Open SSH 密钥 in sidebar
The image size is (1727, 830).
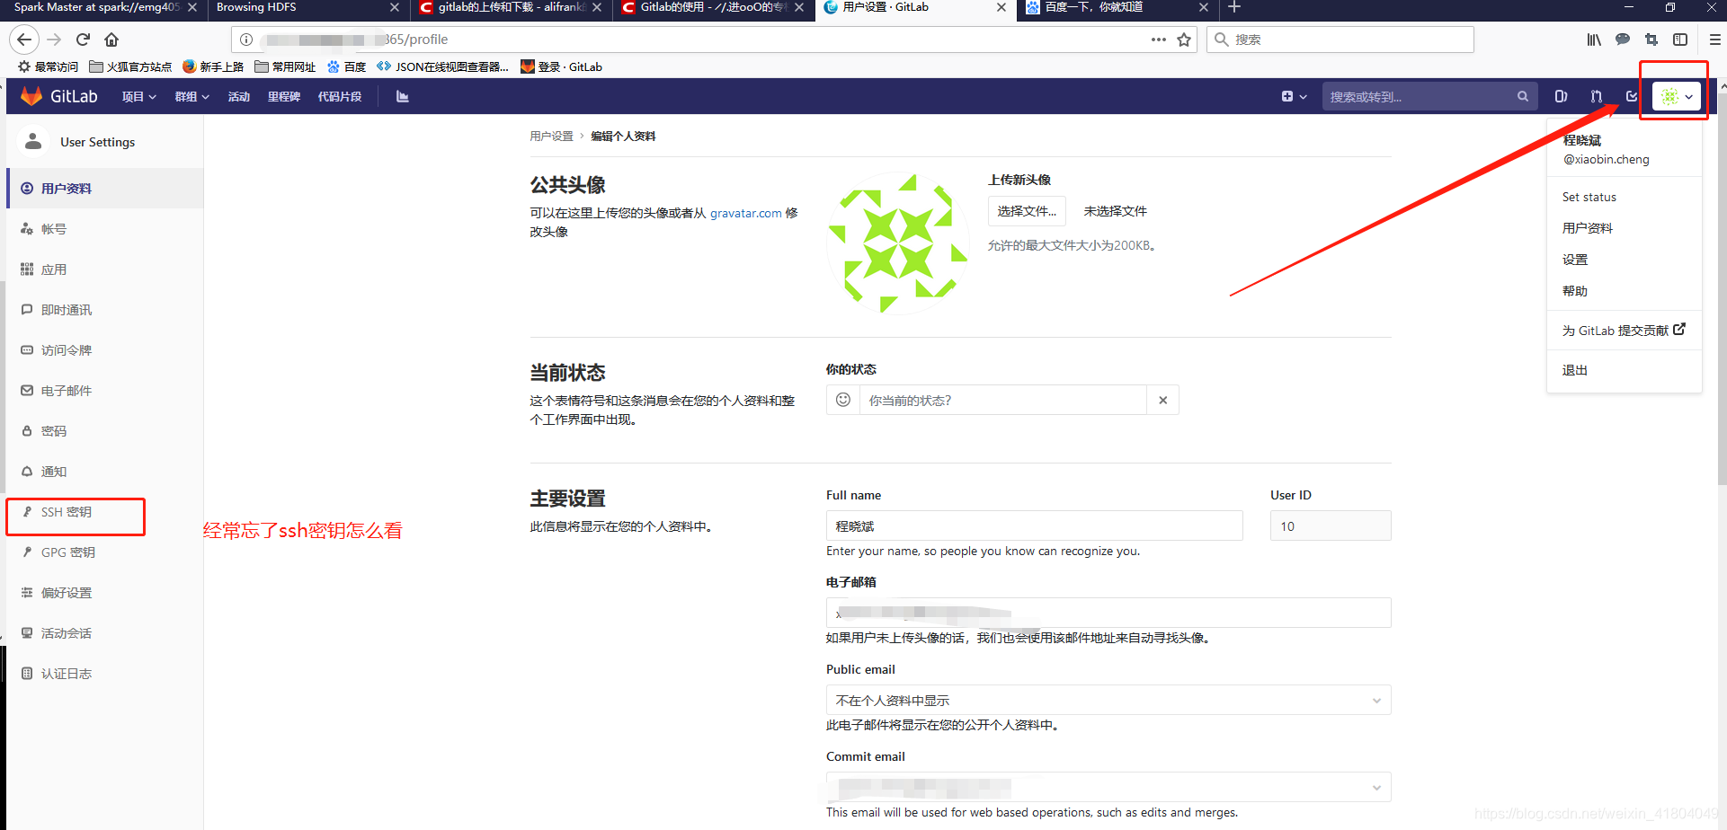[x=105, y=512]
